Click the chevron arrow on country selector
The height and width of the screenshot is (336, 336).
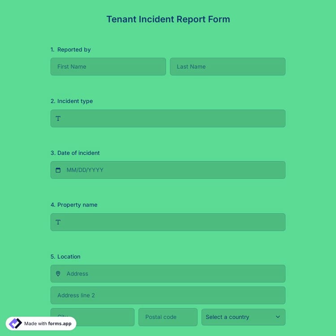[278, 317]
